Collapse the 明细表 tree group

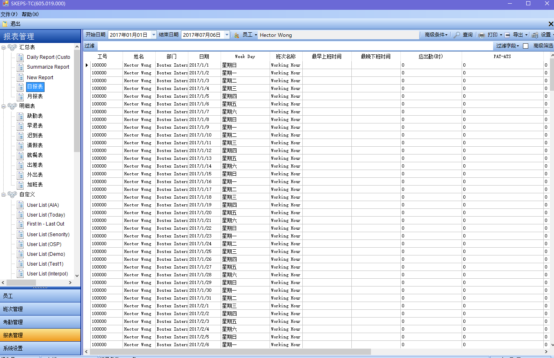tap(4, 106)
